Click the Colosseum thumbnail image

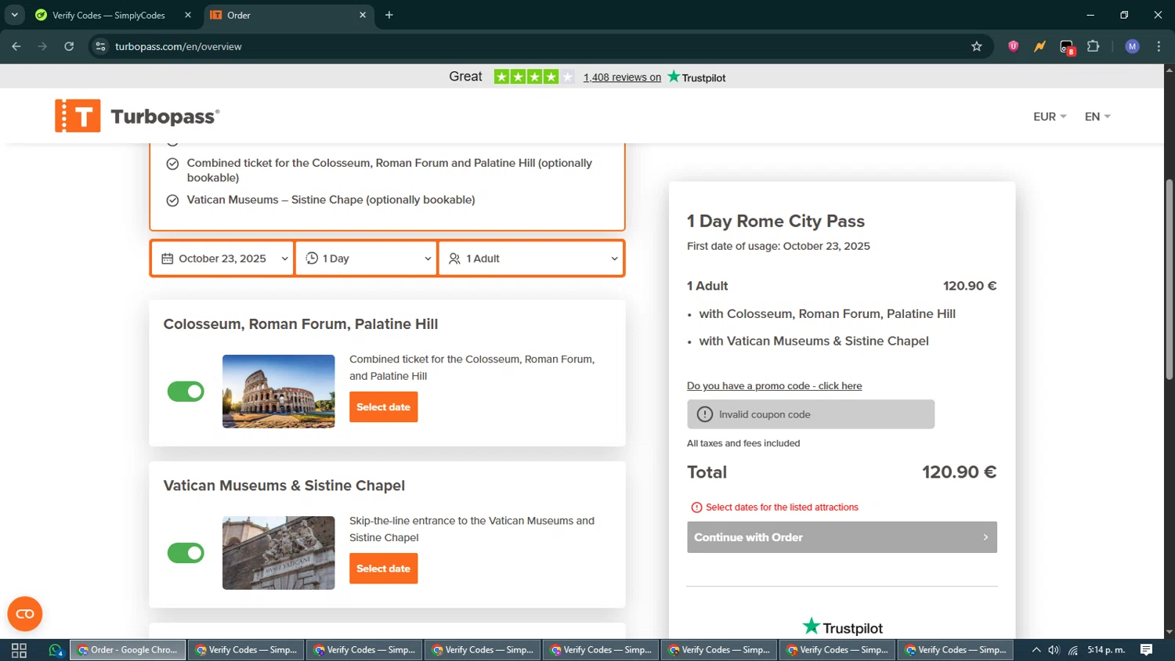(x=278, y=392)
